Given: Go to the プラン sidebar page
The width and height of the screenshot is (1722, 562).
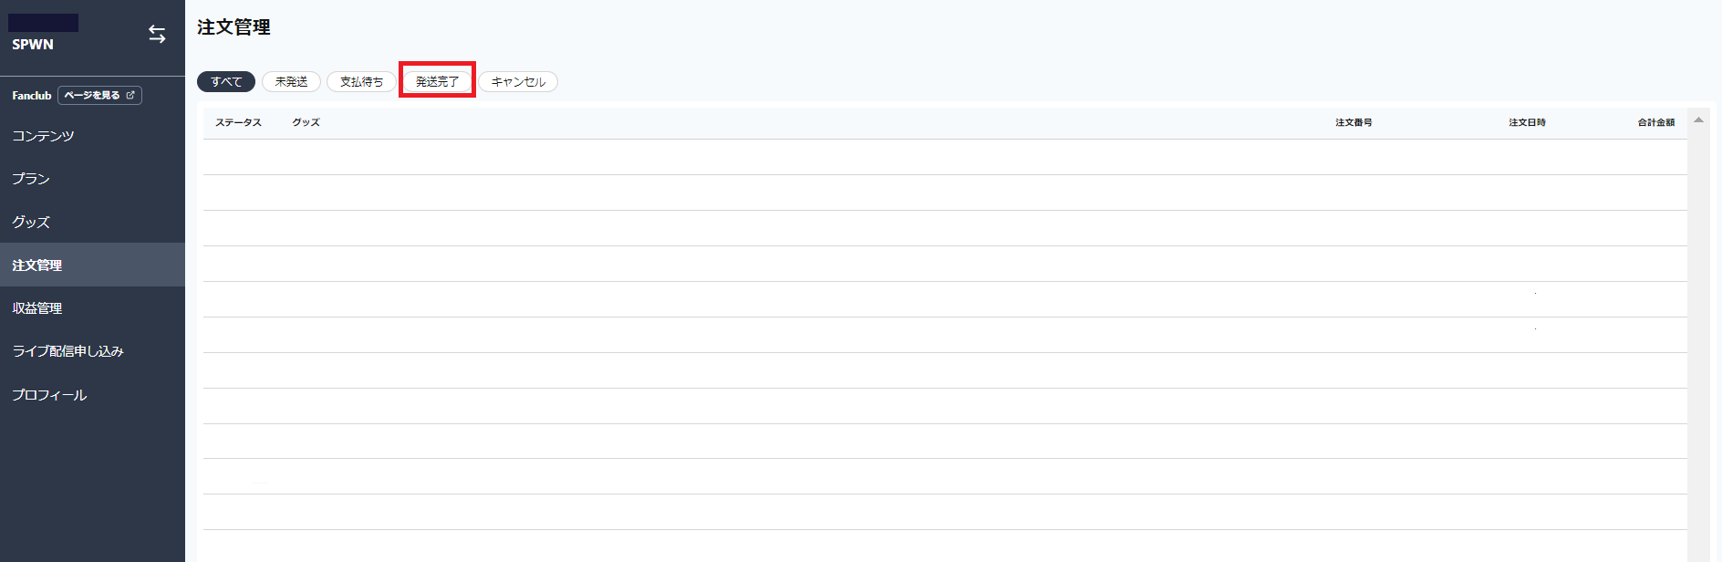Looking at the screenshot, I should click(31, 179).
